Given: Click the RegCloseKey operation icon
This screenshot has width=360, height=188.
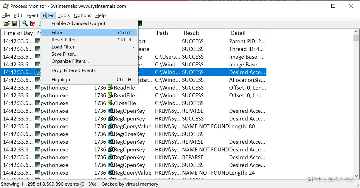Looking at the screenshot, I should coord(111,134).
